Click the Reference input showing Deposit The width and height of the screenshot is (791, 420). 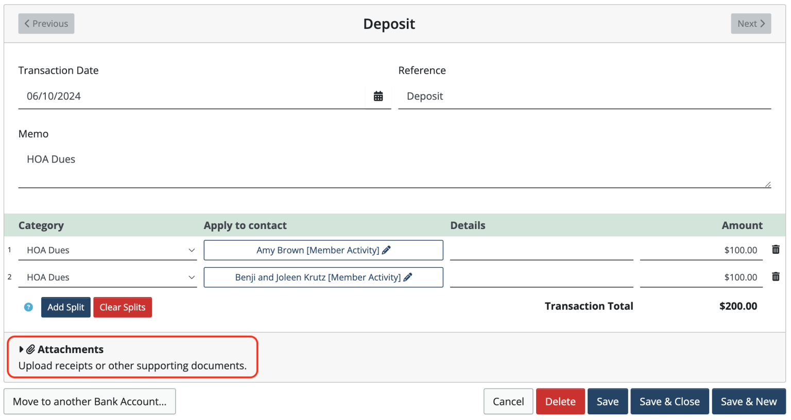pos(566,96)
